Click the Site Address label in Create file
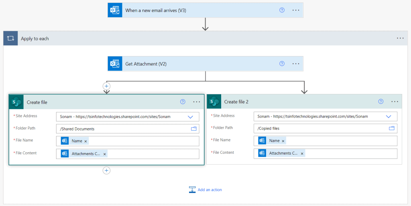411x206 pixels. coord(26,116)
